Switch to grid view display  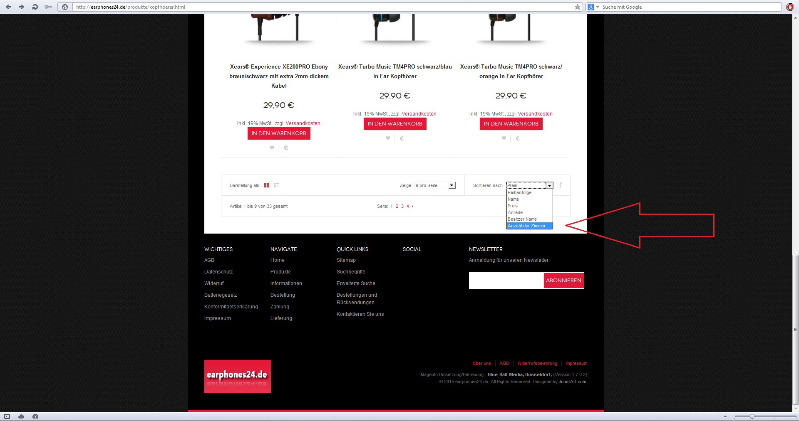coord(266,185)
